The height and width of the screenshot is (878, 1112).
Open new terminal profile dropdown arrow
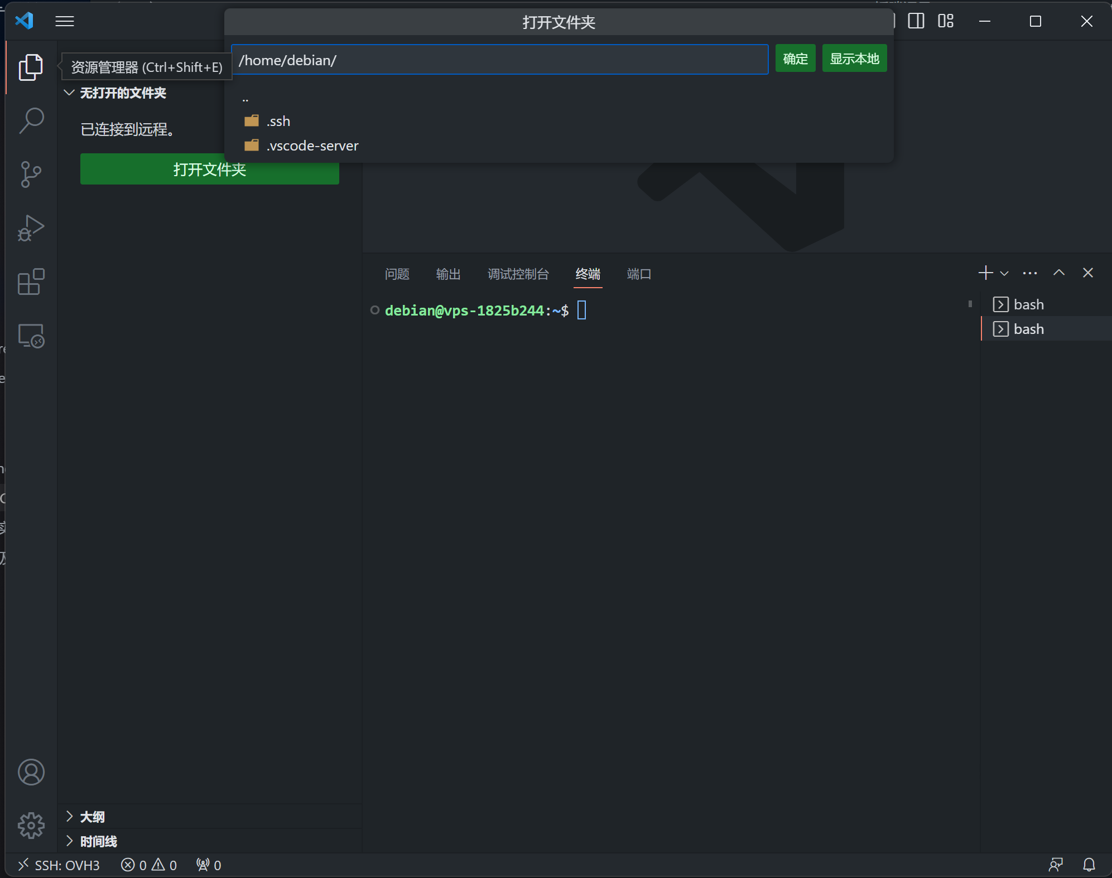[x=1004, y=273]
